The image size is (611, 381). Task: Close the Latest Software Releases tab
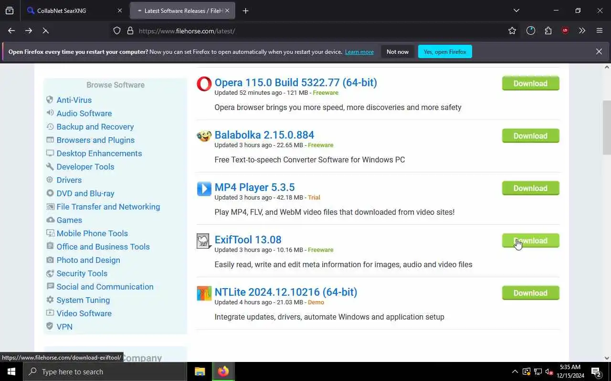coord(227,10)
